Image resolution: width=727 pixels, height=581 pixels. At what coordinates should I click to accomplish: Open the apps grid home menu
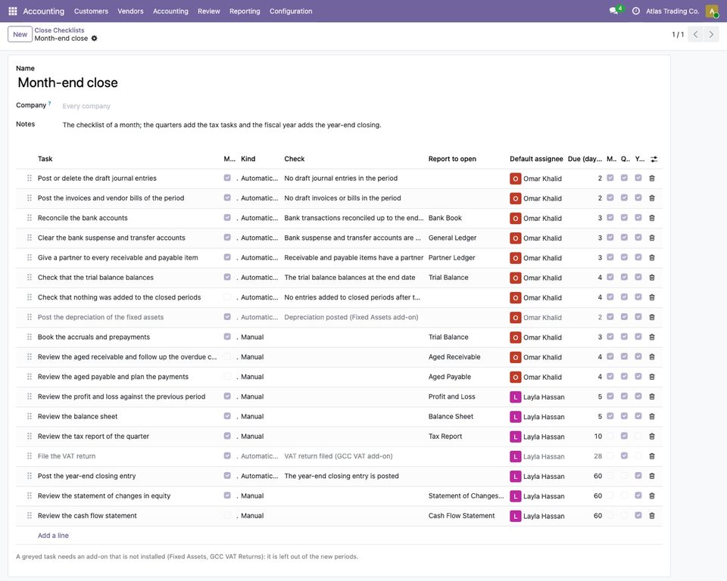tap(13, 11)
